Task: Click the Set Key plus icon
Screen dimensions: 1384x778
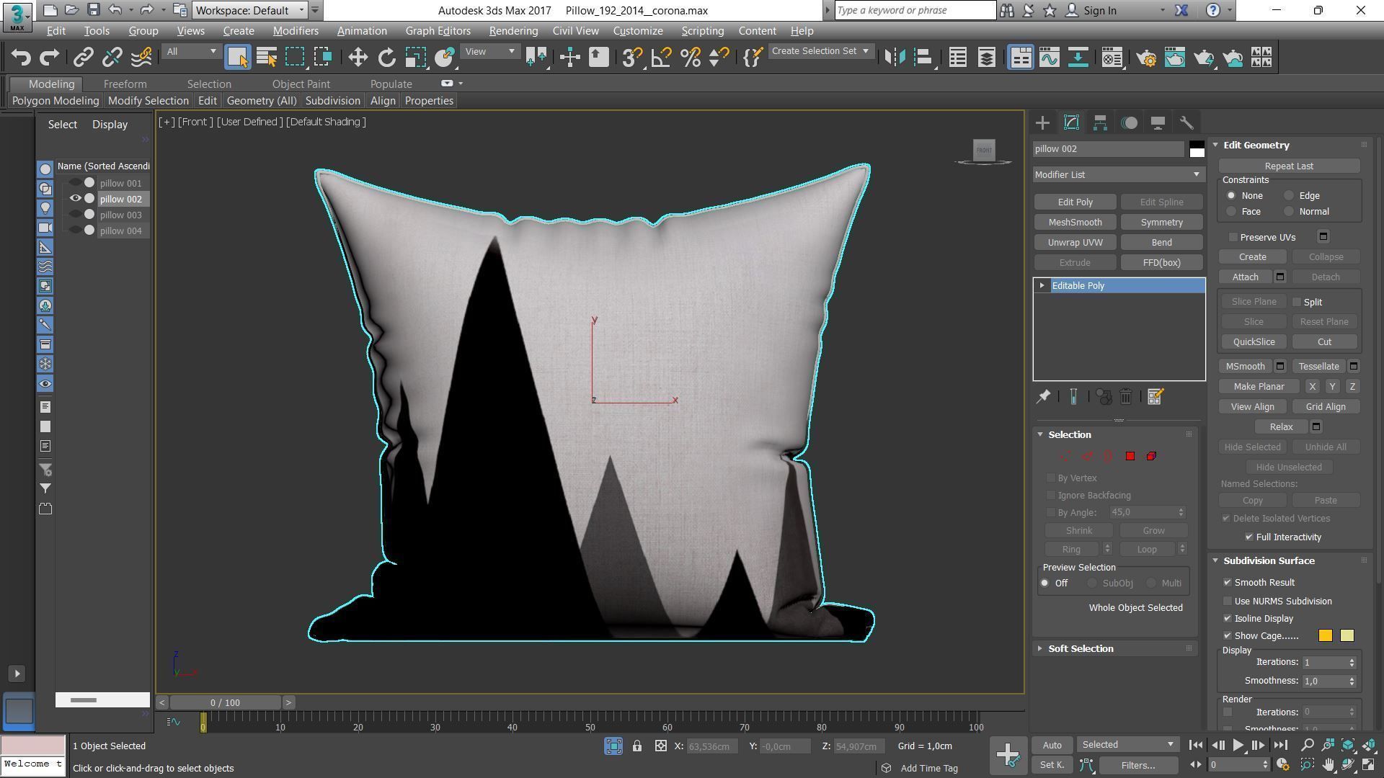Action: click(1007, 754)
